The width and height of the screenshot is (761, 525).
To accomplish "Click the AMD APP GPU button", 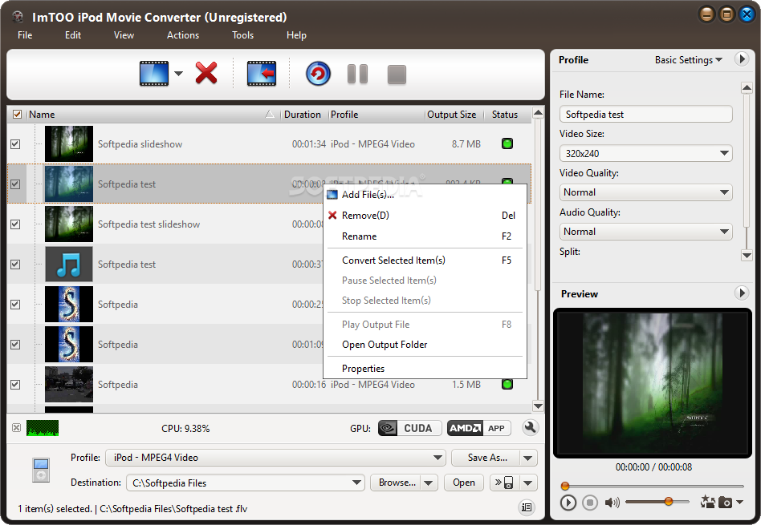I will click(478, 428).
